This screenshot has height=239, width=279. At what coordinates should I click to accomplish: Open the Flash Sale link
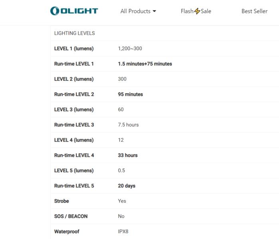[x=196, y=11]
